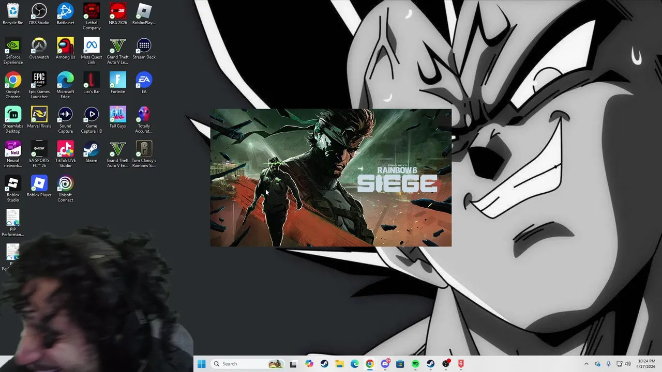Select the Google Chrome desktop shortcut
Screen dimensions: 662x372
[x=13, y=86]
